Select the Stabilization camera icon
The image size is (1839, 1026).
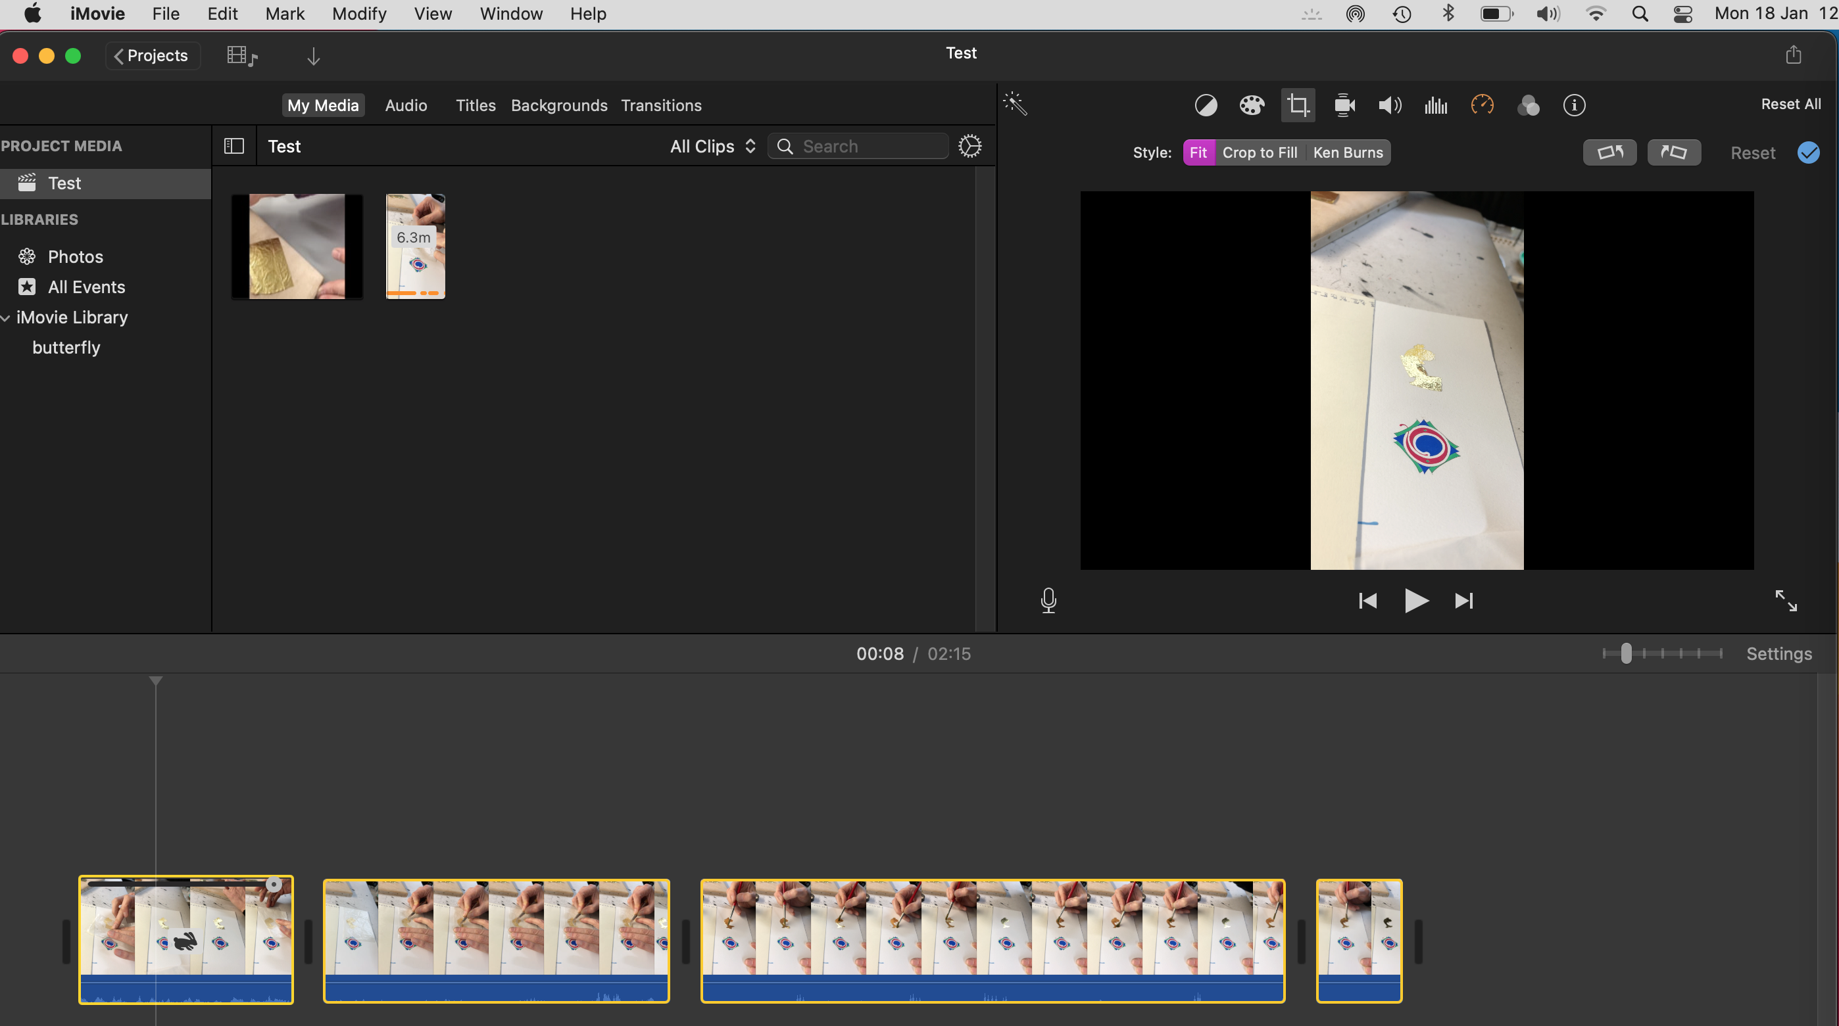(x=1344, y=106)
